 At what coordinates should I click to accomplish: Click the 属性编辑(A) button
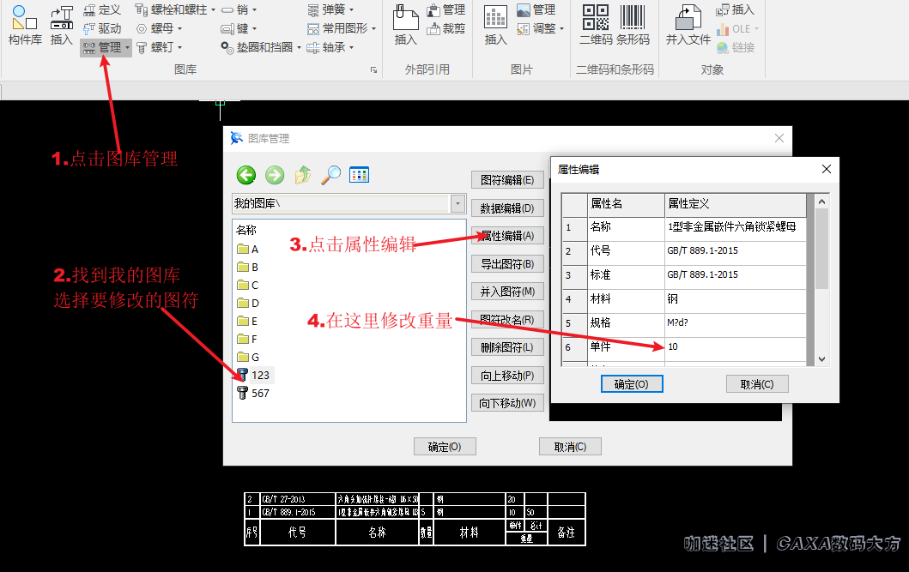click(x=507, y=236)
